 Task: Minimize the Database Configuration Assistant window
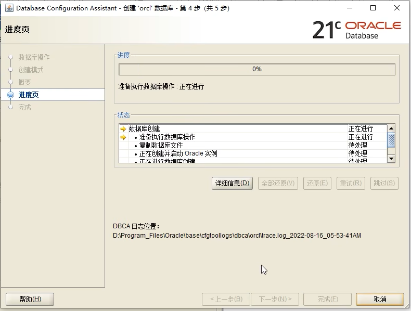coord(350,8)
